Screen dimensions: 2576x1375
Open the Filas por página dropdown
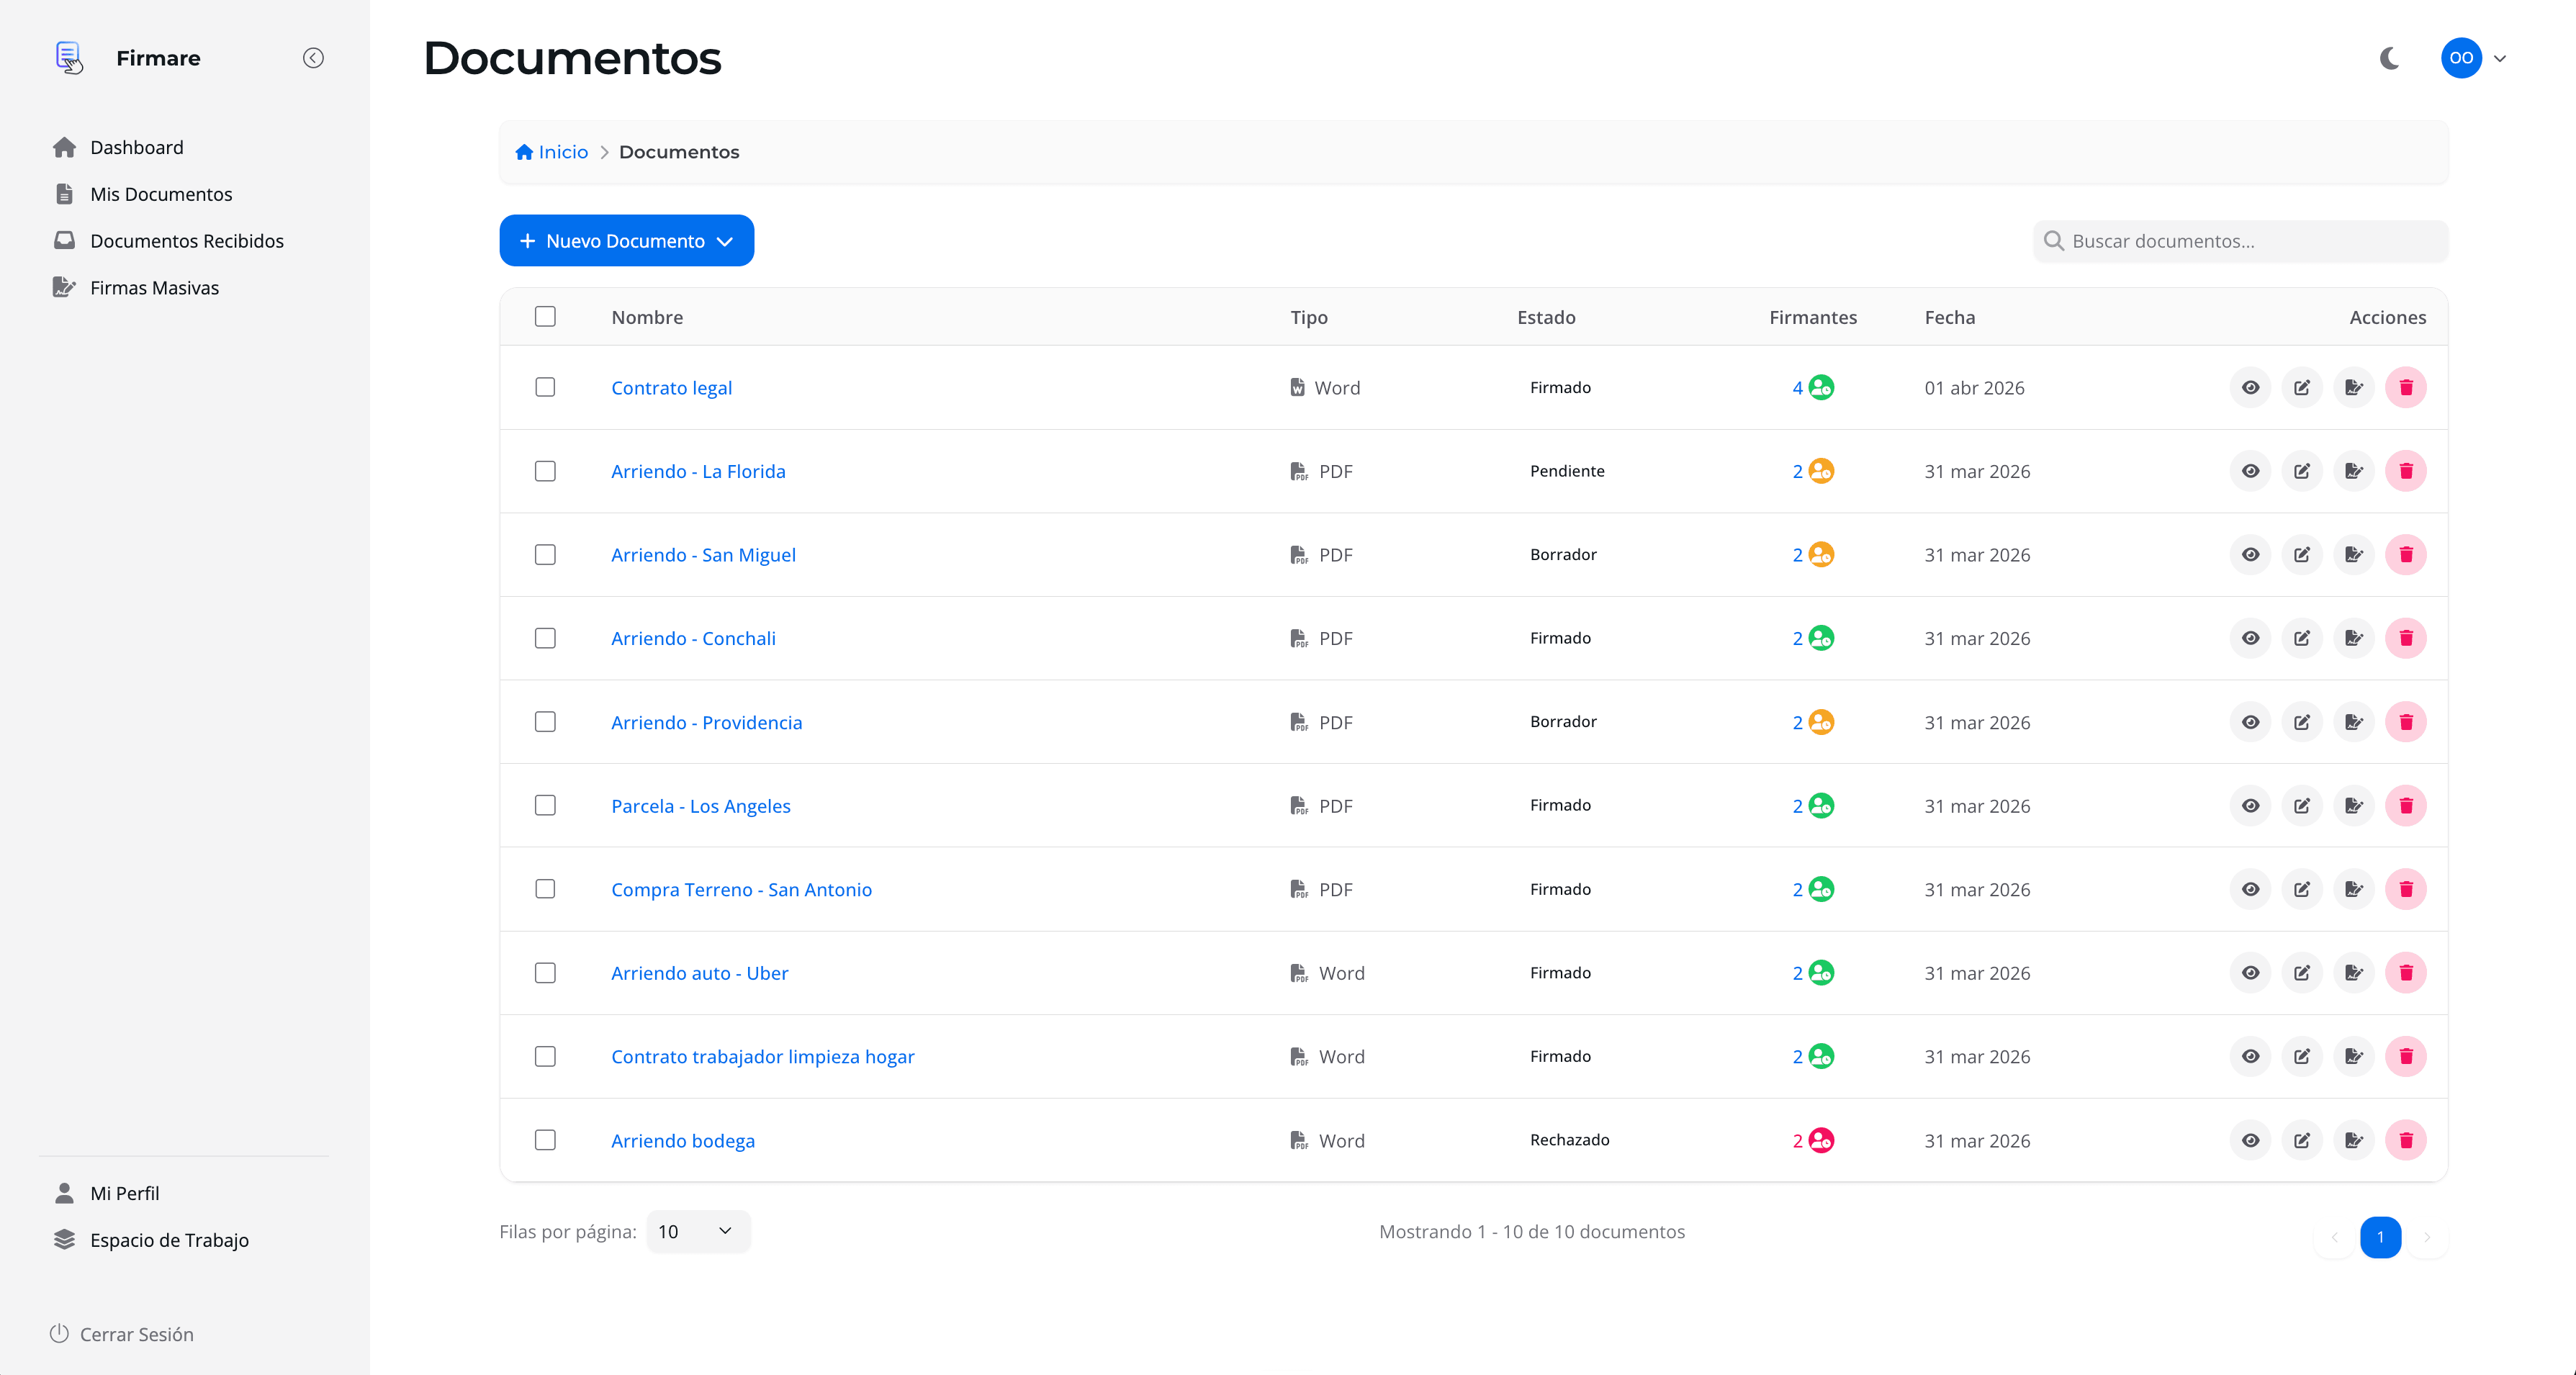(697, 1231)
